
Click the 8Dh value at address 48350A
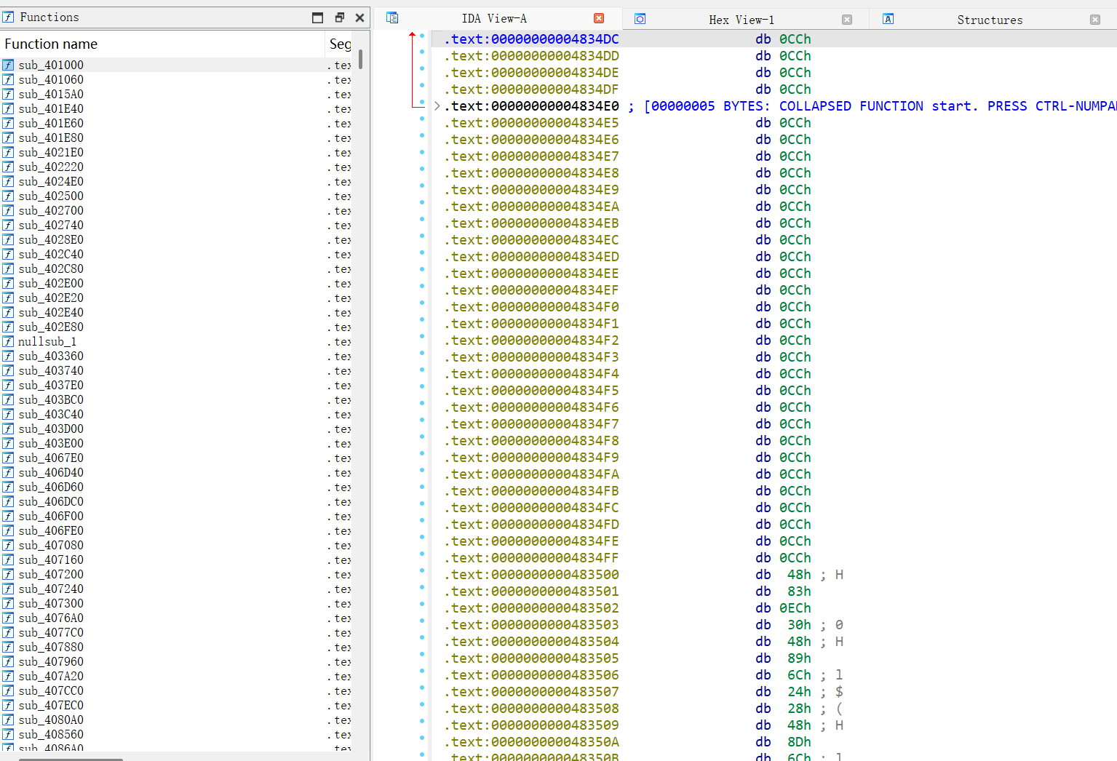pyautogui.click(x=799, y=742)
